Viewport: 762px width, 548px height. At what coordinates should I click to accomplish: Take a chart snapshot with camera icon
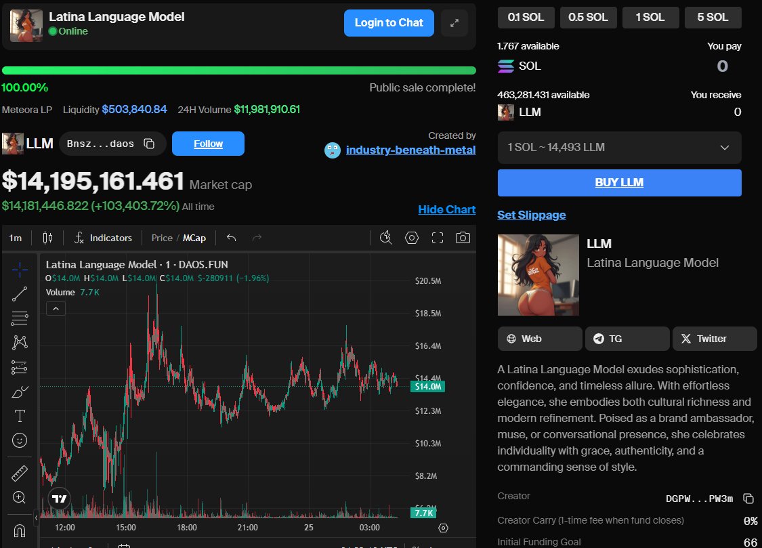(463, 238)
